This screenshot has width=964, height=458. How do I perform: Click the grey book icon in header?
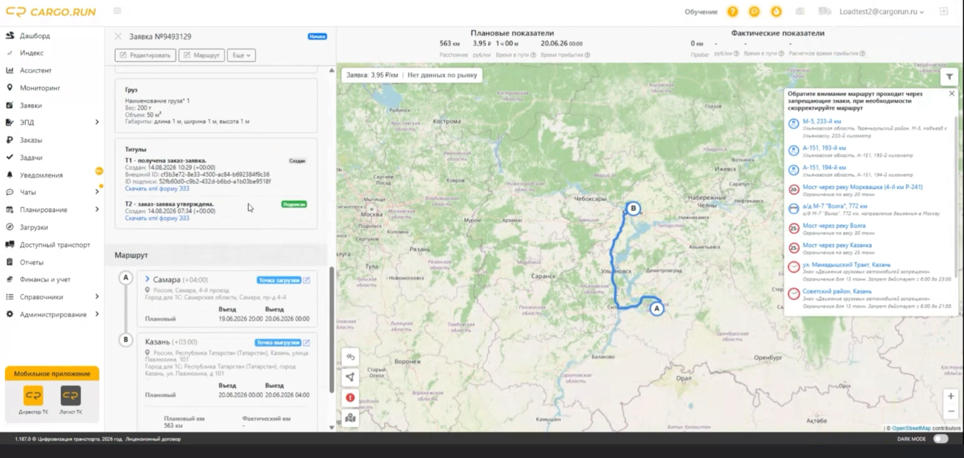point(800,12)
